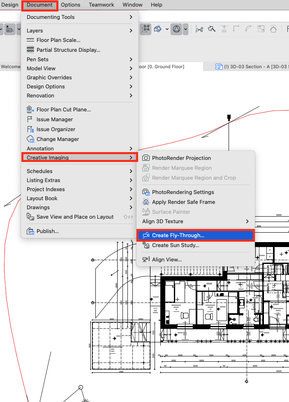This screenshot has width=289, height=402.
Task: Open dropdown arrow beside gravity plane icon
Action: click(167, 29)
